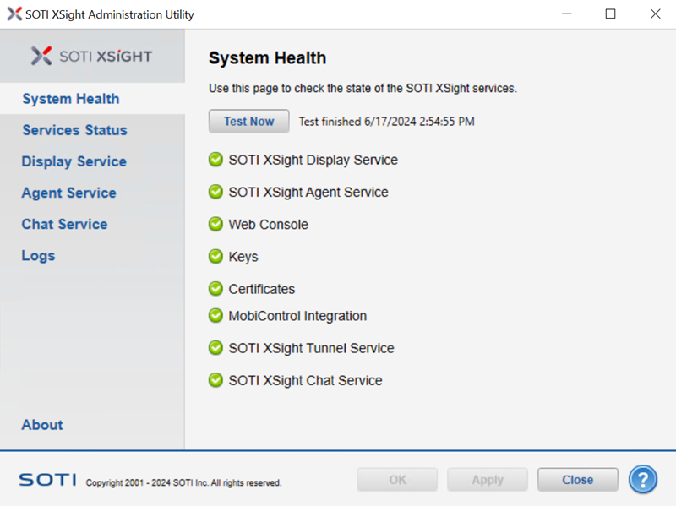Maximize the Administration Utility window
Image resolution: width=676 pixels, height=506 pixels.
coord(610,14)
